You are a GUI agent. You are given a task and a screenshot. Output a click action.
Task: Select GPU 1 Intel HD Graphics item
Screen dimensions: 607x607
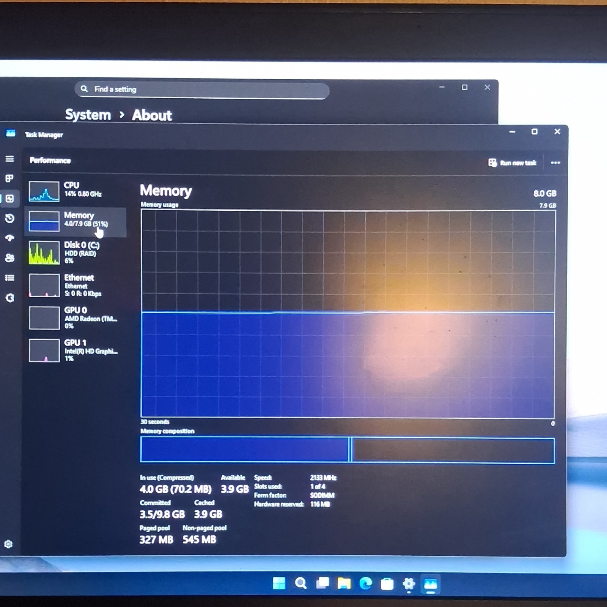click(75, 350)
